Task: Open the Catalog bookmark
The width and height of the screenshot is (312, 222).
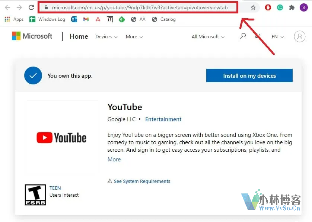Action: pos(163,19)
